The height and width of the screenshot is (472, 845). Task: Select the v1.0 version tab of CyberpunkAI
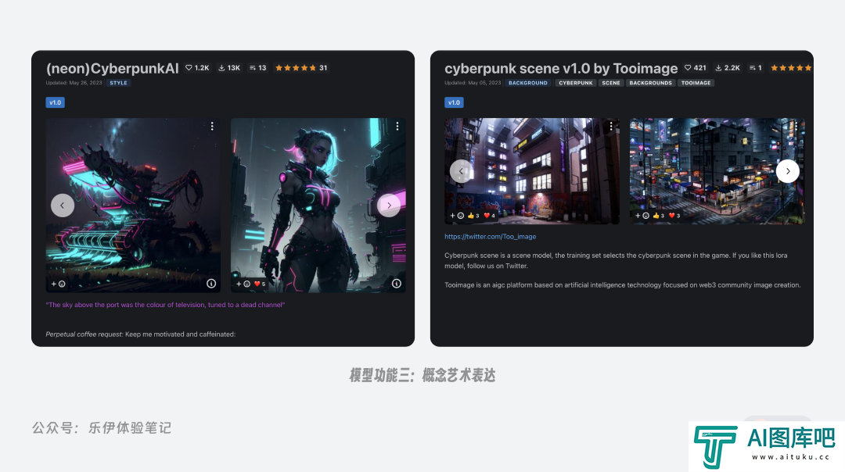[x=56, y=102]
